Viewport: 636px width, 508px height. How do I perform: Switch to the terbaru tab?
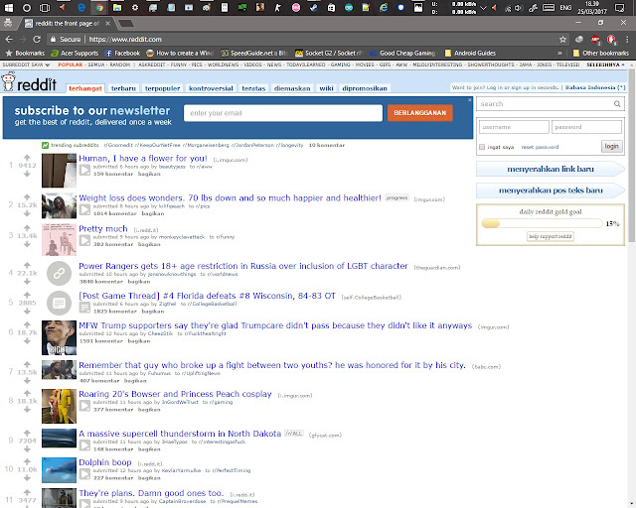coord(123,88)
